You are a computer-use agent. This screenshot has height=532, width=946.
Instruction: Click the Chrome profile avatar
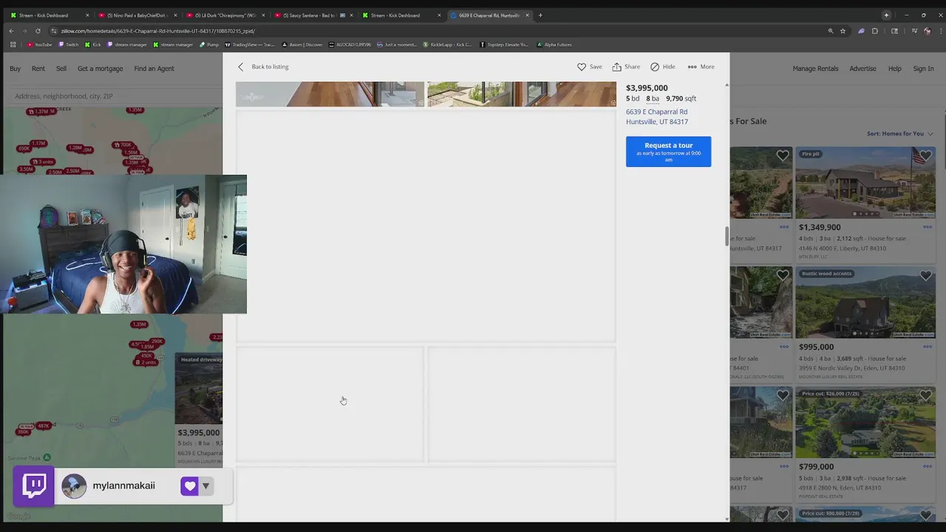pos(927,31)
